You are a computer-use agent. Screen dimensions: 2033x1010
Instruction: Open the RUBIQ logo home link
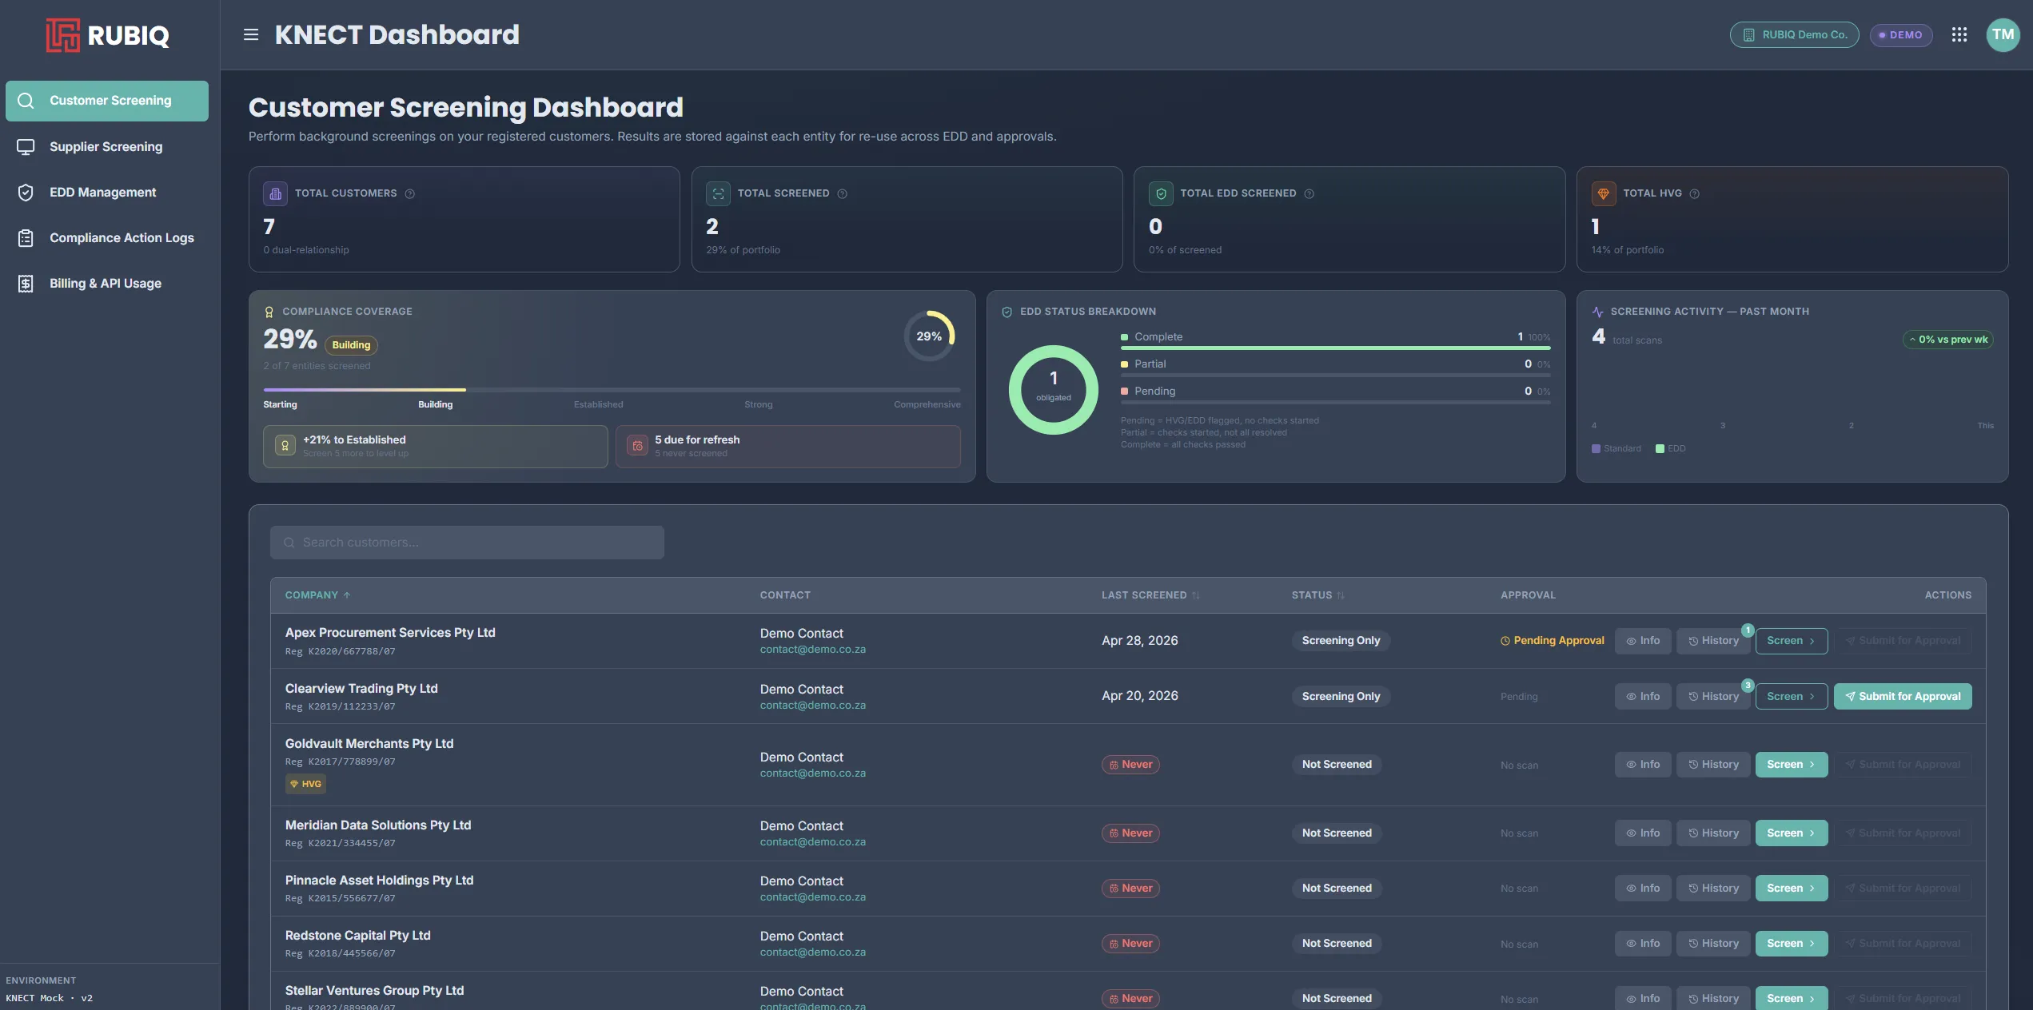click(107, 35)
